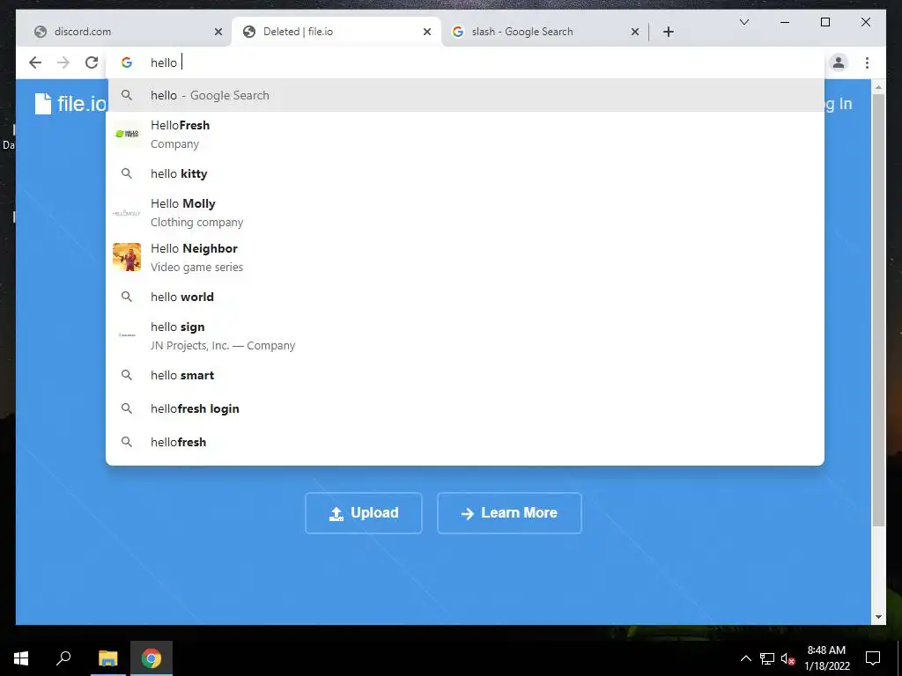Close the Deleted | file.io tab
This screenshot has width=902, height=676.
pyautogui.click(x=427, y=32)
